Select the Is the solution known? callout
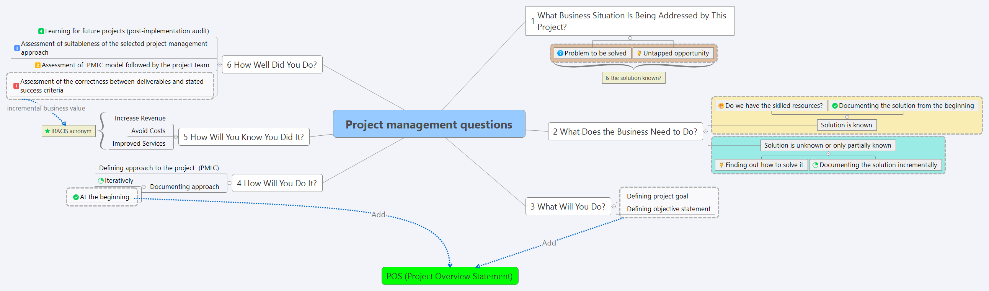The image size is (989, 291). 633,78
